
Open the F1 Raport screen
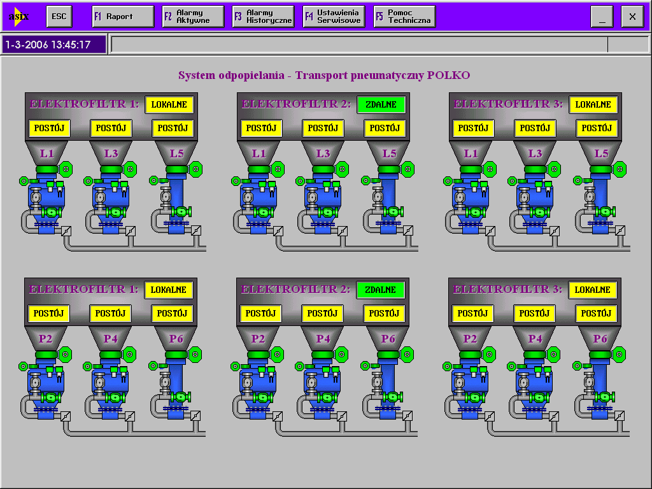pyautogui.click(x=123, y=17)
